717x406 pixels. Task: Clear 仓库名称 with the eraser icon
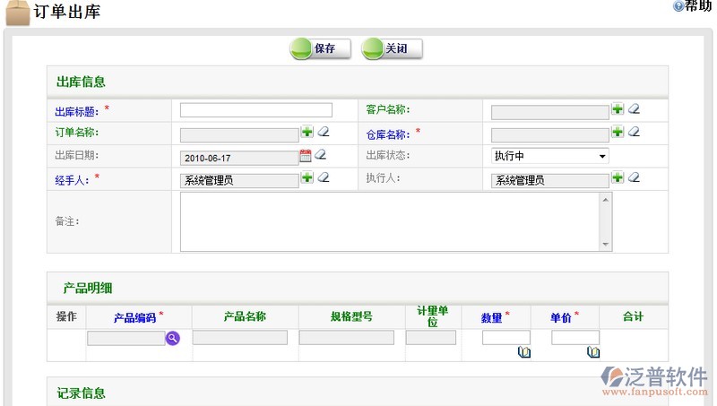click(x=634, y=132)
